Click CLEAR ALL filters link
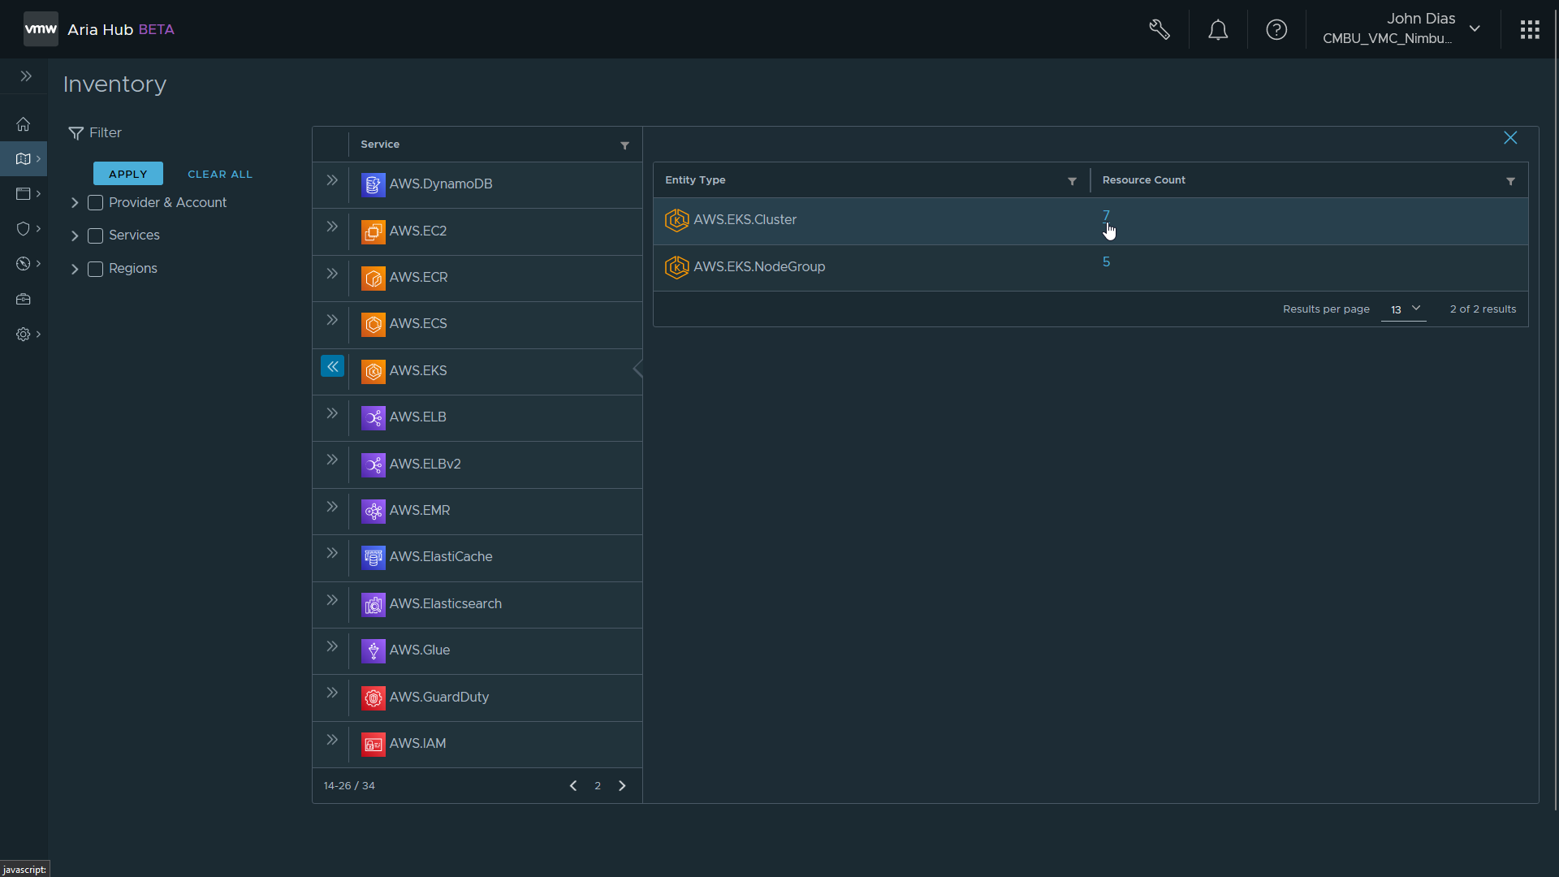The height and width of the screenshot is (877, 1559). point(220,175)
